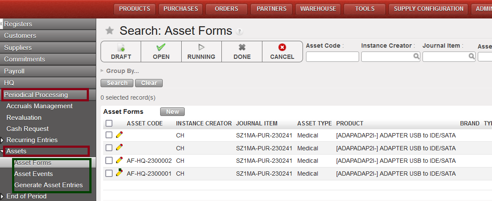Open Accruals Management
492x201 pixels.
(x=40, y=106)
